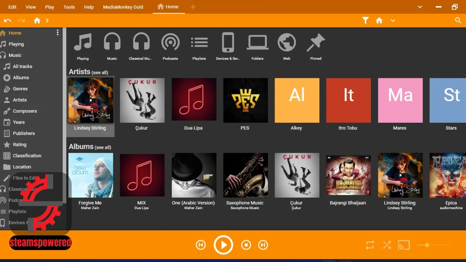Open the Help menu
466x262 pixels.
coord(89,7)
